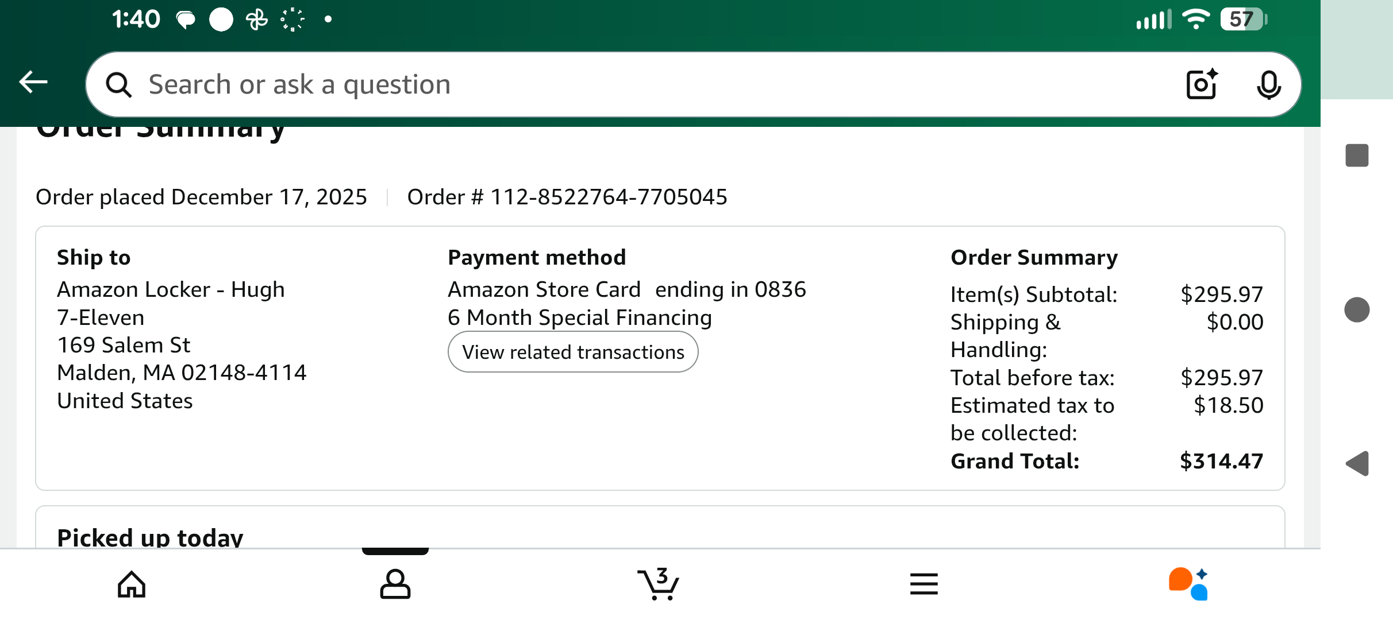Launch the Rufus AI assistant icon
Viewport: 1393px width, 620px height.
1188,584
